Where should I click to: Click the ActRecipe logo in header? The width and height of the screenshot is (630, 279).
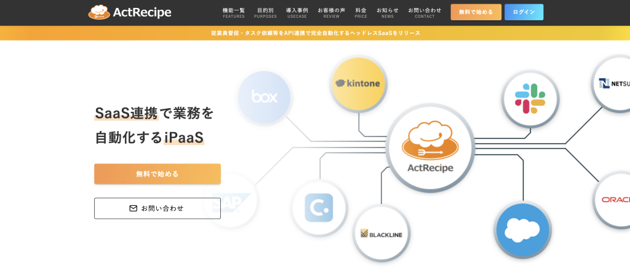[x=130, y=12]
